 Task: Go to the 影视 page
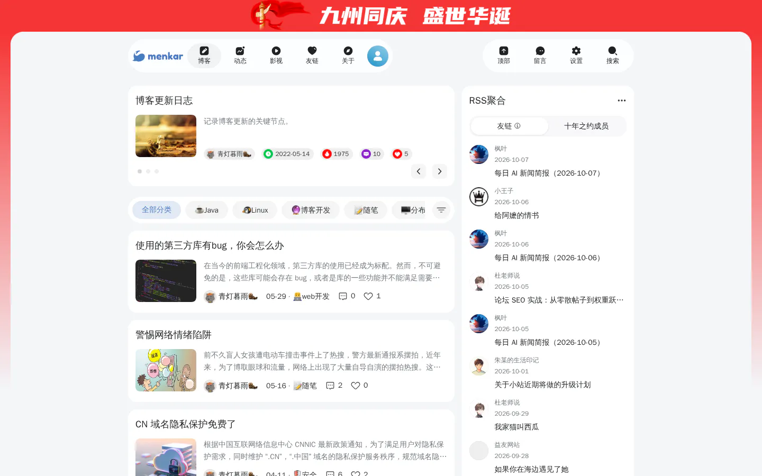pyautogui.click(x=276, y=56)
